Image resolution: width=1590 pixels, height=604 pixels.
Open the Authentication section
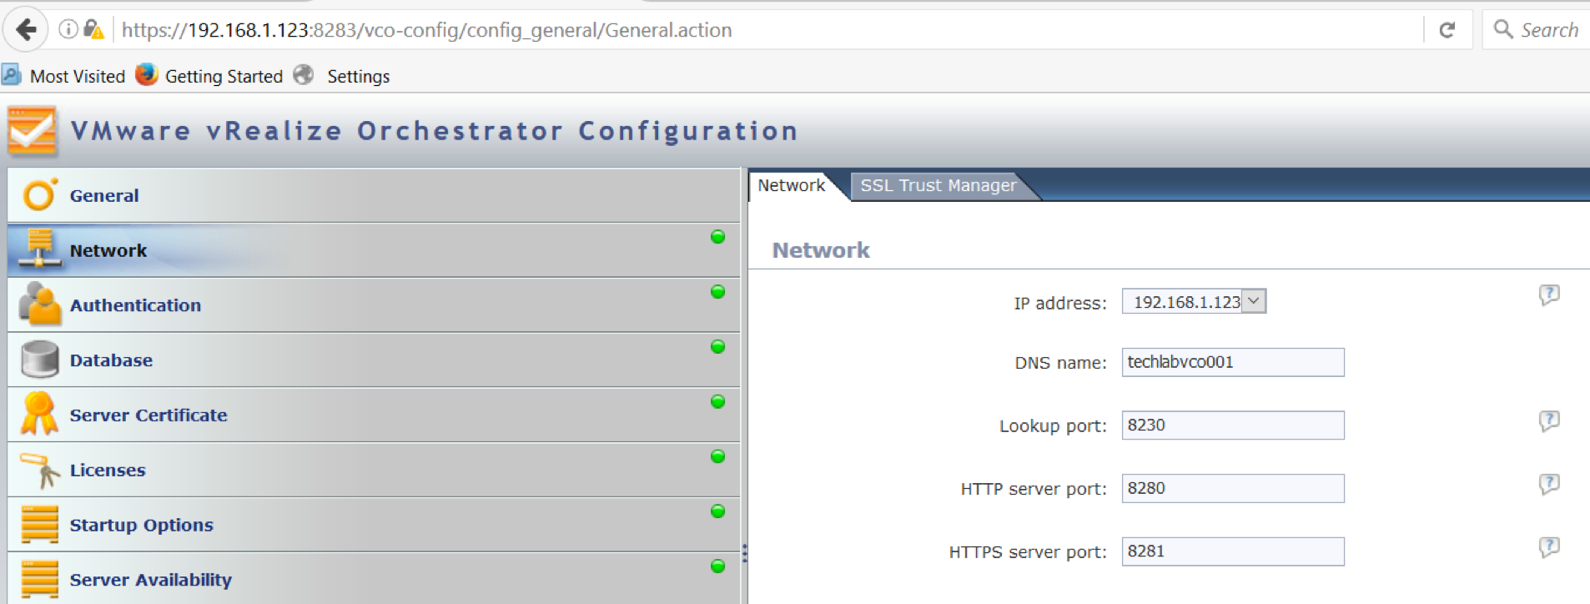click(x=374, y=305)
